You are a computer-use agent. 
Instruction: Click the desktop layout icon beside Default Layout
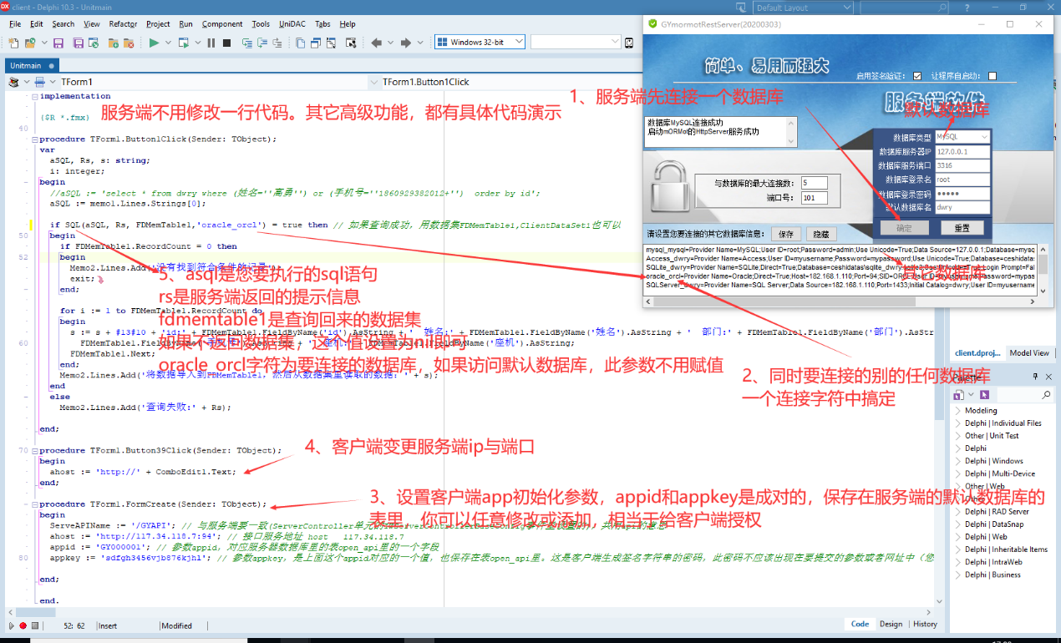click(x=742, y=8)
